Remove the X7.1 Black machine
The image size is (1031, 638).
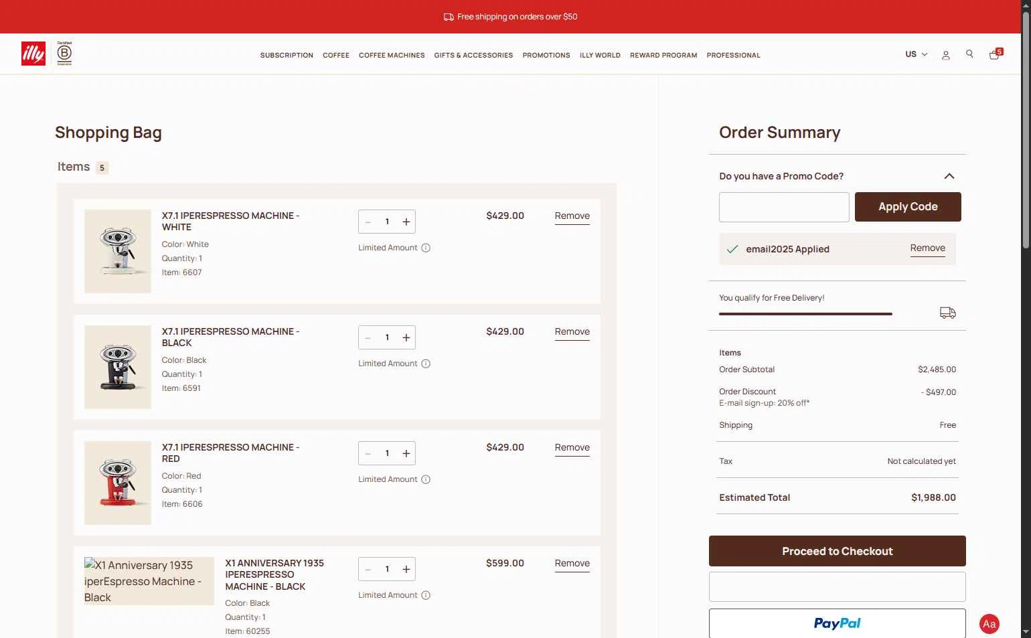[572, 332]
